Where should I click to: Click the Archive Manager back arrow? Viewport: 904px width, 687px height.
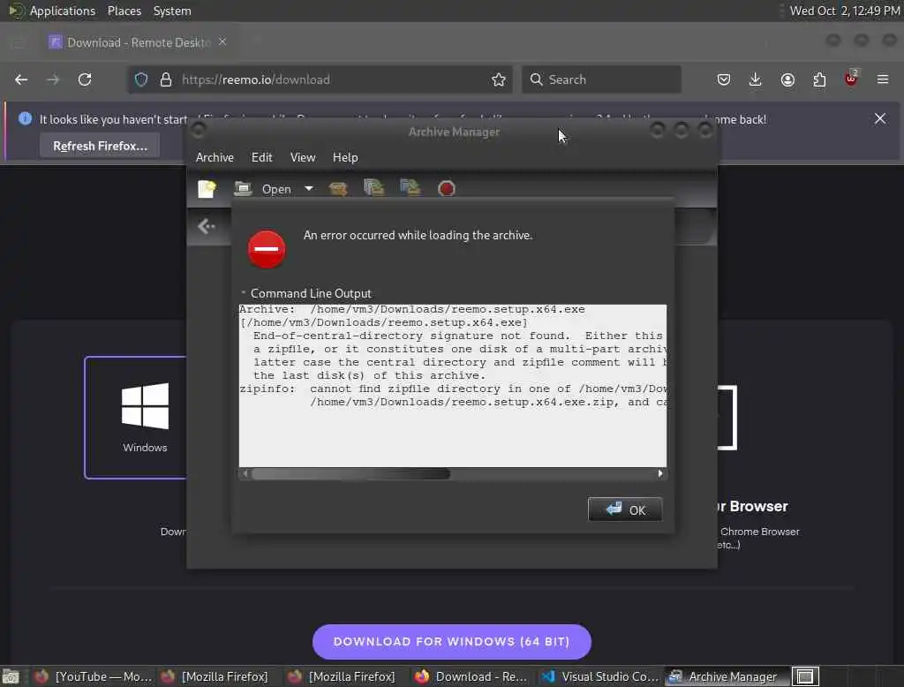tap(207, 226)
